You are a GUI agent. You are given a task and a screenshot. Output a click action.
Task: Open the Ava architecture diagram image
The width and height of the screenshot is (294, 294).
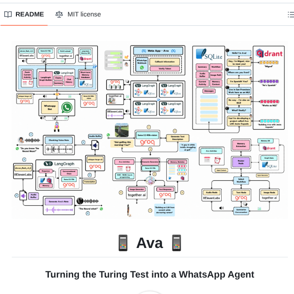pos(149,130)
